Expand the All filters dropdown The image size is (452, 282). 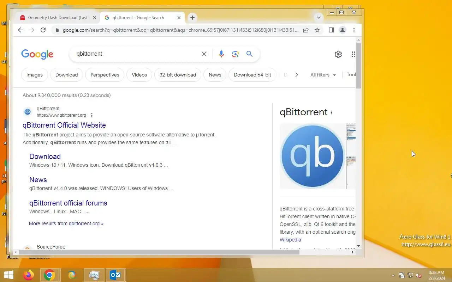[323, 75]
